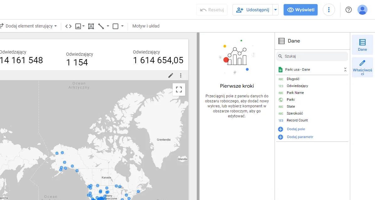This screenshot has width=375, height=200.
Task: Click the globe type icon beside Parki
Action: click(x=281, y=100)
